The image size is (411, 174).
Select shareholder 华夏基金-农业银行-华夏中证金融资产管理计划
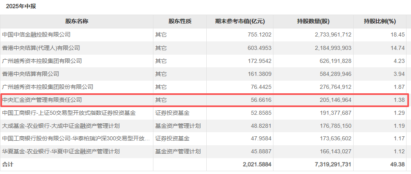61,151
